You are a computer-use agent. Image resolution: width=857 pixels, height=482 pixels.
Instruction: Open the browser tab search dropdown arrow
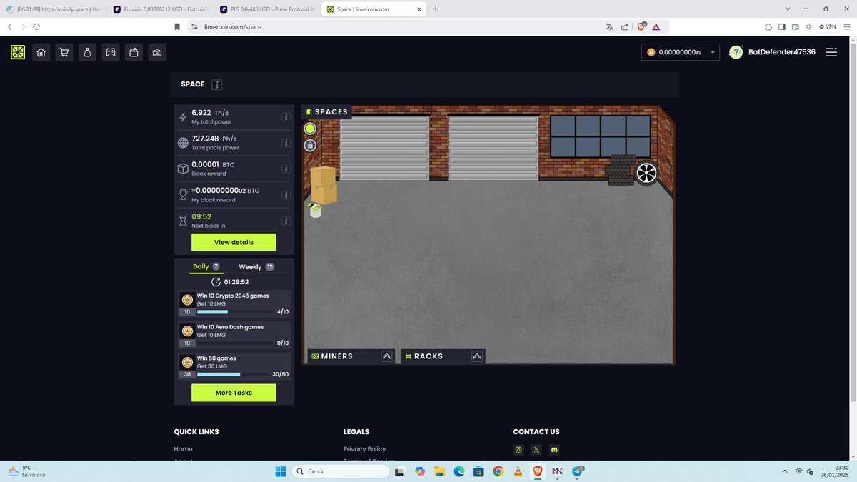point(787,9)
